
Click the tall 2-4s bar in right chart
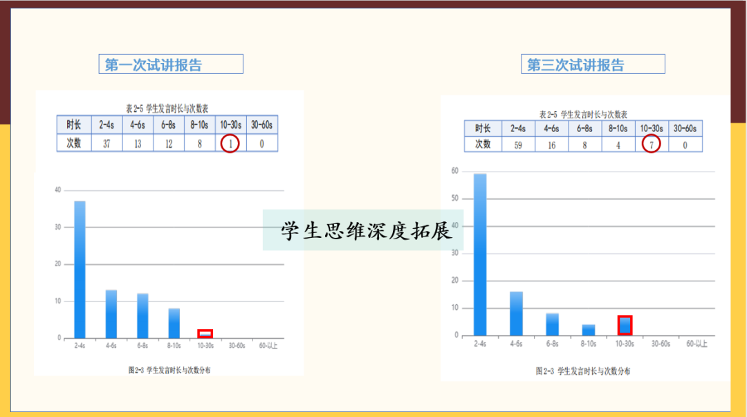(480, 254)
